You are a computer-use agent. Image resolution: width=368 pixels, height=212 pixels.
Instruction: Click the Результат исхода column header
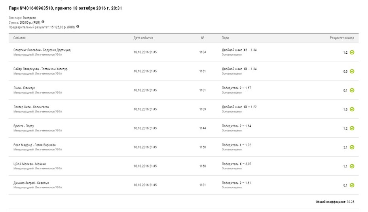[x=342, y=38]
